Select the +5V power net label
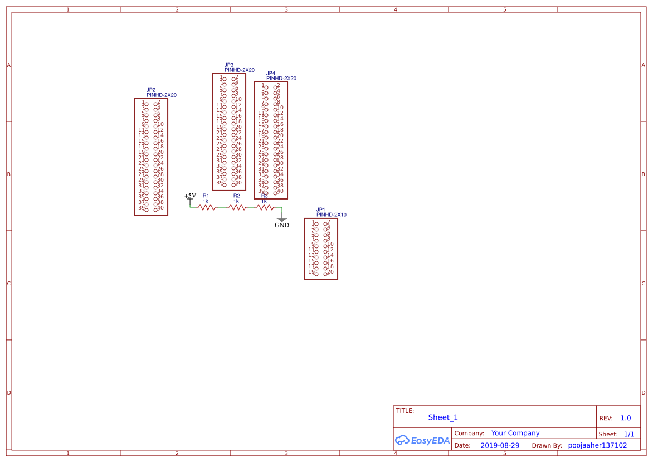 (190, 196)
